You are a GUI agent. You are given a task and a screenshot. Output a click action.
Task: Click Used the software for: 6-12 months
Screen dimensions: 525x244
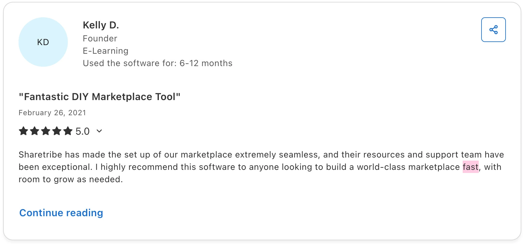coord(158,63)
